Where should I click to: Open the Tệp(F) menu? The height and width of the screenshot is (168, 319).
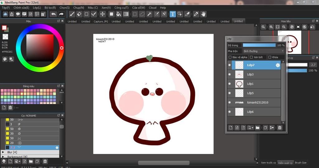coord(6,7)
